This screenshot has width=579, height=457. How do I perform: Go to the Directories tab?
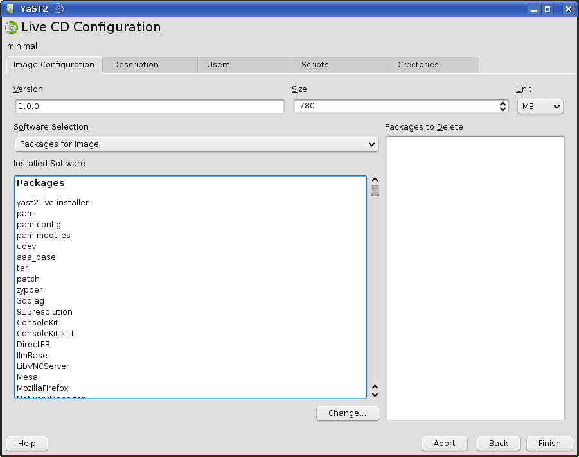[416, 65]
